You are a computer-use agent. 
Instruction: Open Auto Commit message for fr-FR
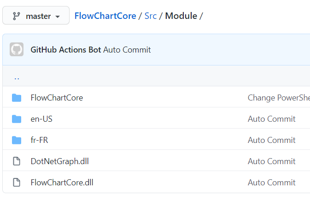pos(271,140)
